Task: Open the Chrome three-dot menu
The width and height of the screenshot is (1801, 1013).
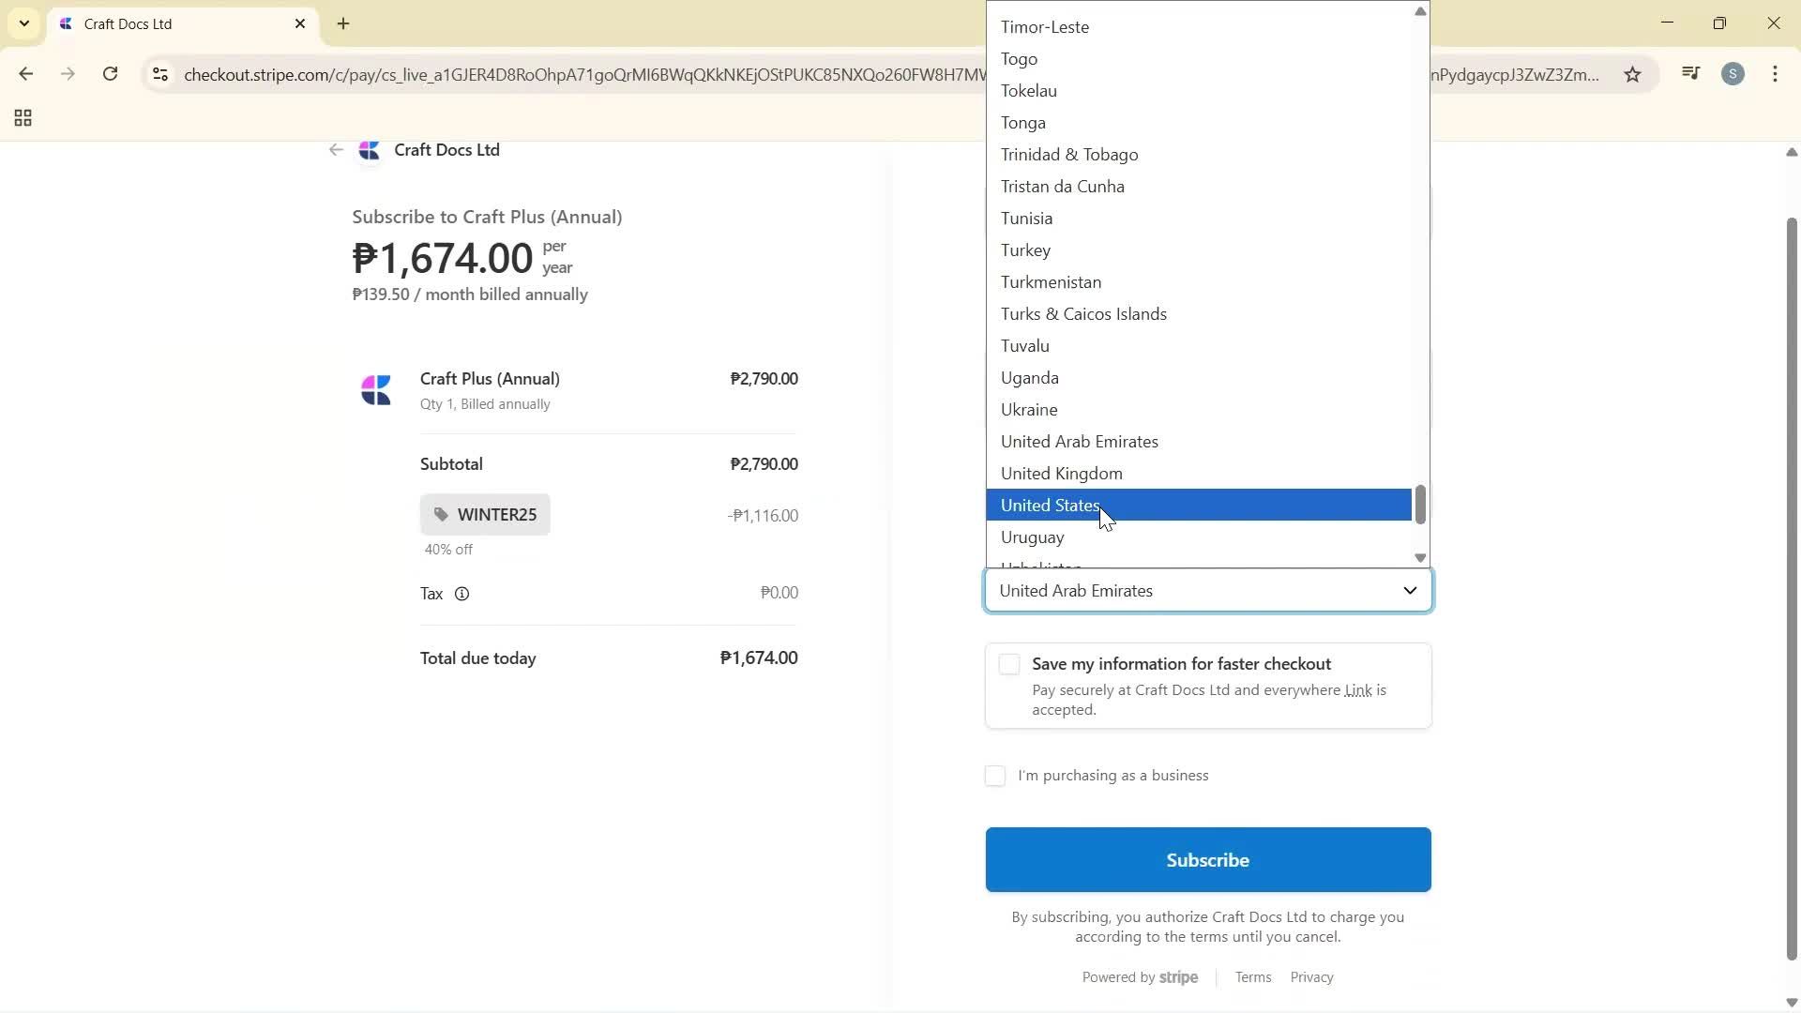Action: point(1776,74)
